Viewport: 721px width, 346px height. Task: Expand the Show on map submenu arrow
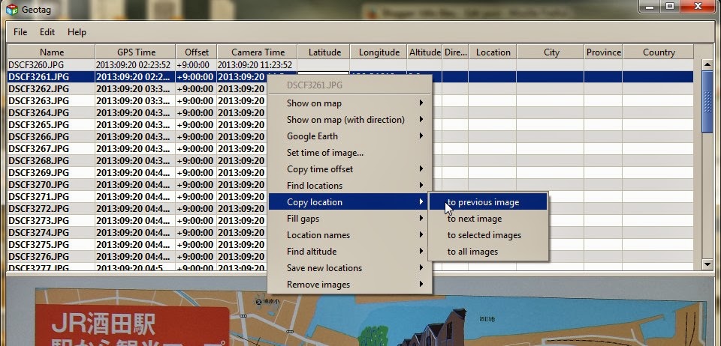click(421, 103)
